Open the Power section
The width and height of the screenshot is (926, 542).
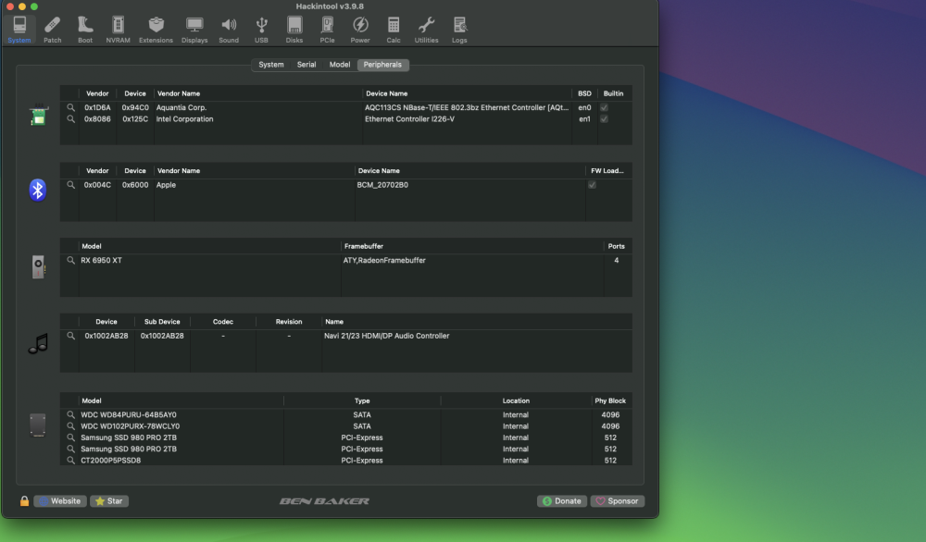click(x=360, y=30)
